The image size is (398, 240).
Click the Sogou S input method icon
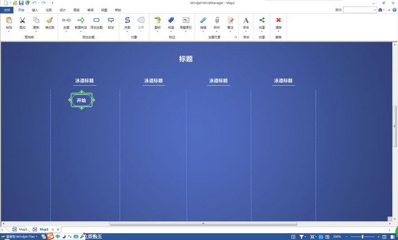pyautogui.click(x=50, y=236)
